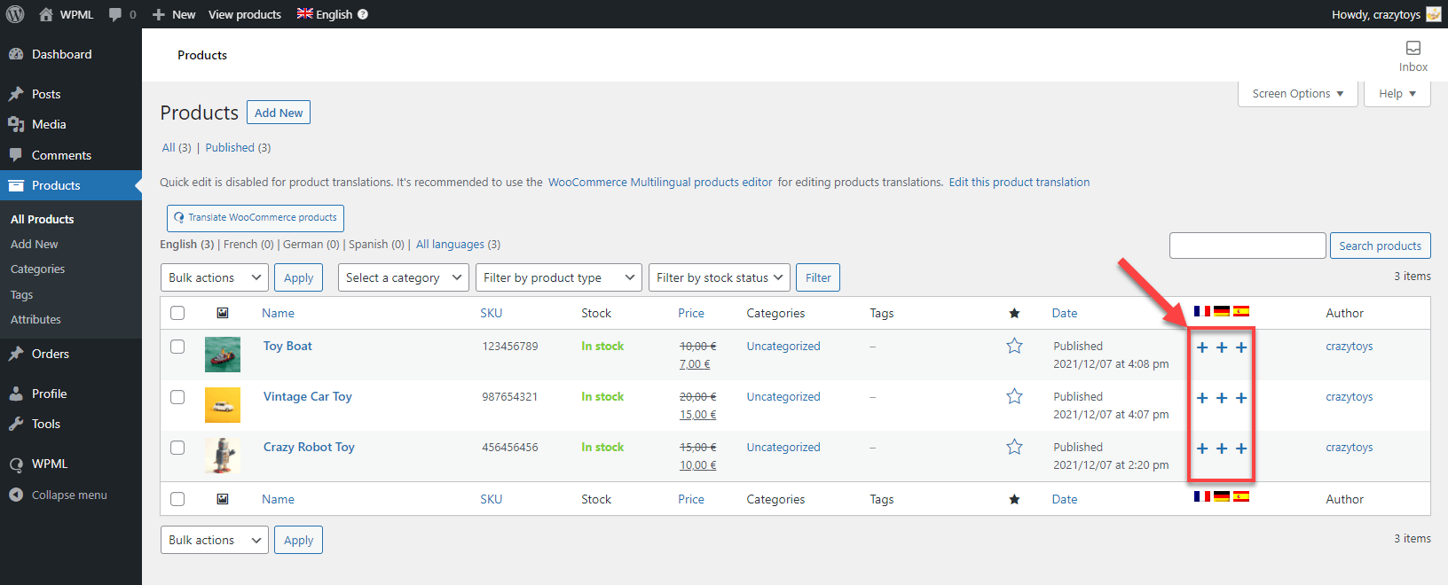
Task: Check the Crazy Robot Toy row checkbox
Action: point(177,448)
